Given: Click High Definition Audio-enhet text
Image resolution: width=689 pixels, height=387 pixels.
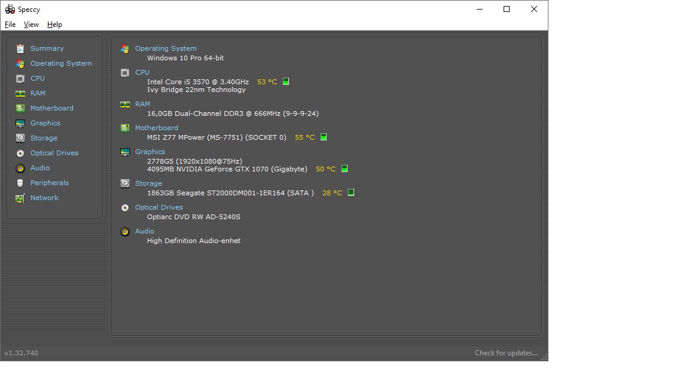Looking at the screenshot, I should tap(193, 241).
